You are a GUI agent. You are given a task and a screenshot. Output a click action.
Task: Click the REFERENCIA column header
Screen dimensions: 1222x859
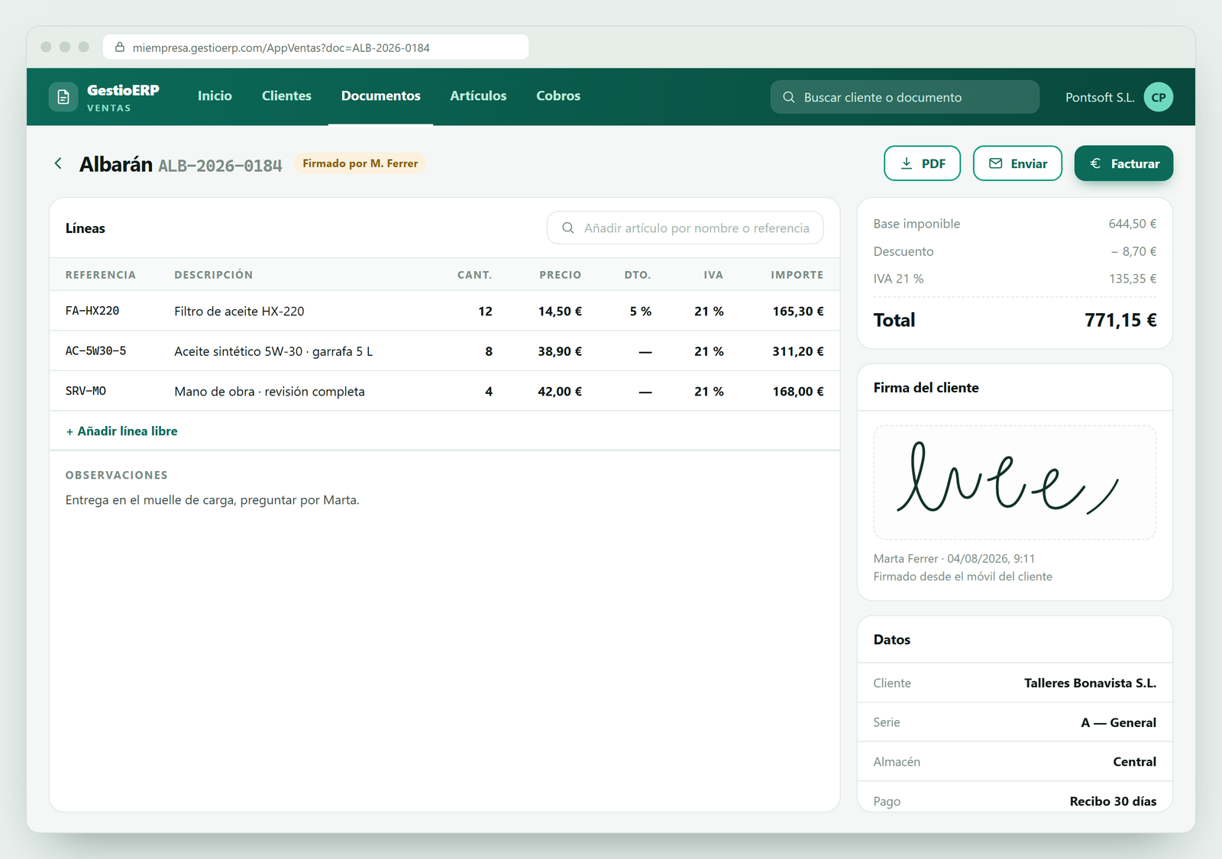[x=101, y=275]
